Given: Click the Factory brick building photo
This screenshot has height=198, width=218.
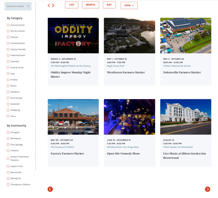Looking at the screenshot, I should coord(73,117).
